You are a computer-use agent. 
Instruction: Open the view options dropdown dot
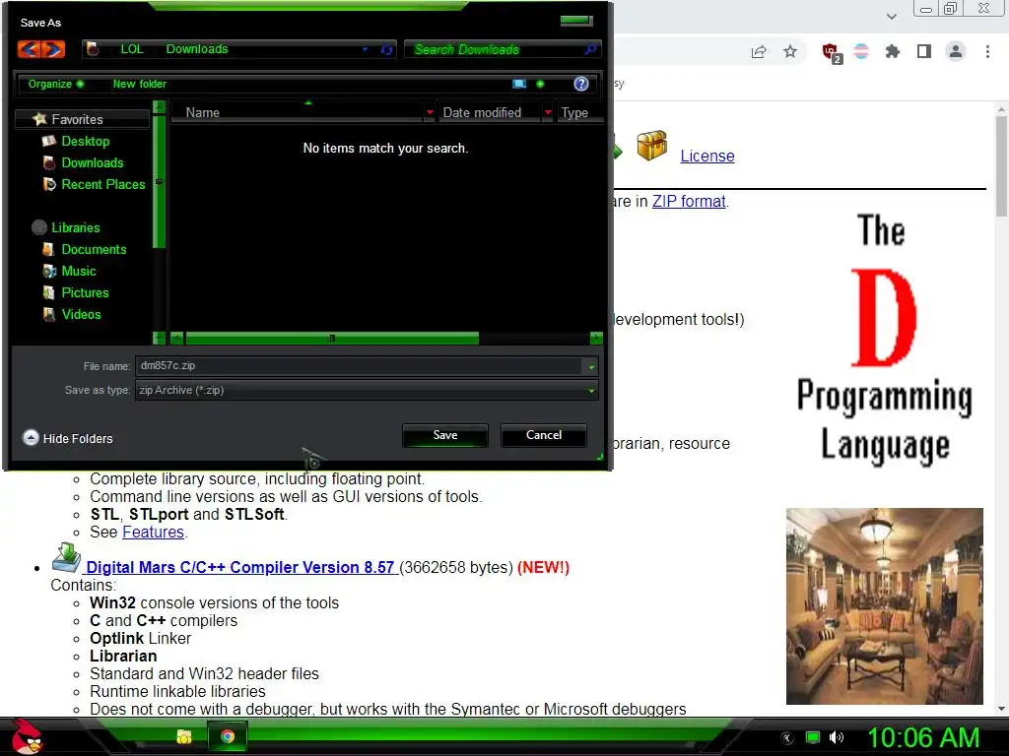coord(540,84)
